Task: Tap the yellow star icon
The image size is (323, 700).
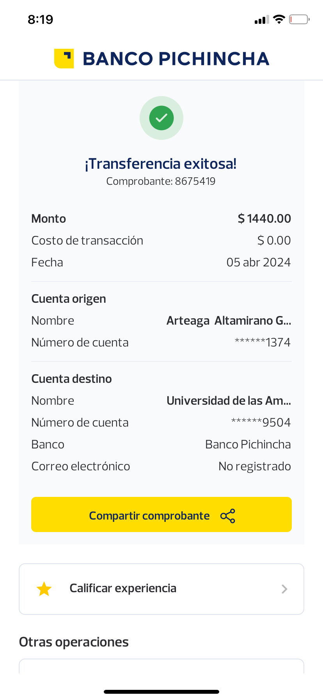Action: [x=44, y=589]
